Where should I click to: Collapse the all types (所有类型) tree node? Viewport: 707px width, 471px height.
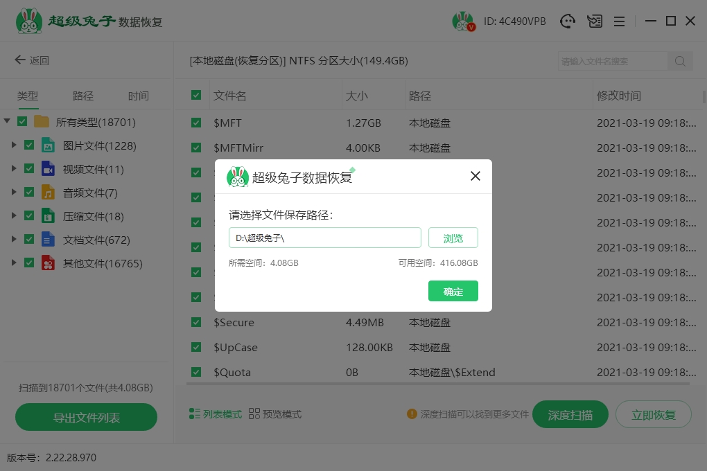click(x=7, y=122)
